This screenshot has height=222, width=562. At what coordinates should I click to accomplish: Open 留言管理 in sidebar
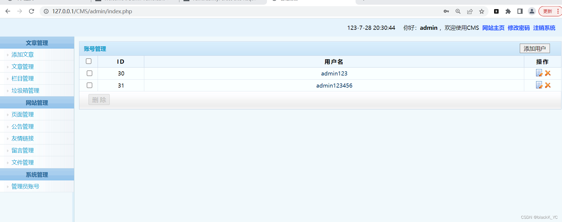[x=23, y=150]
